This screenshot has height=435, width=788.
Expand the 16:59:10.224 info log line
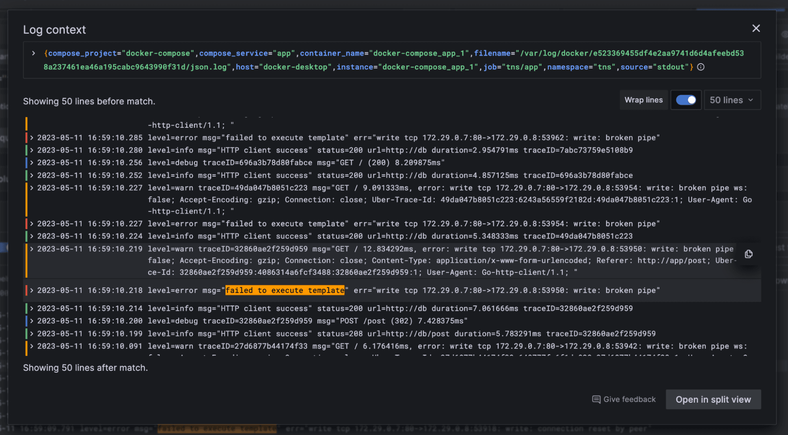point(32,236)
